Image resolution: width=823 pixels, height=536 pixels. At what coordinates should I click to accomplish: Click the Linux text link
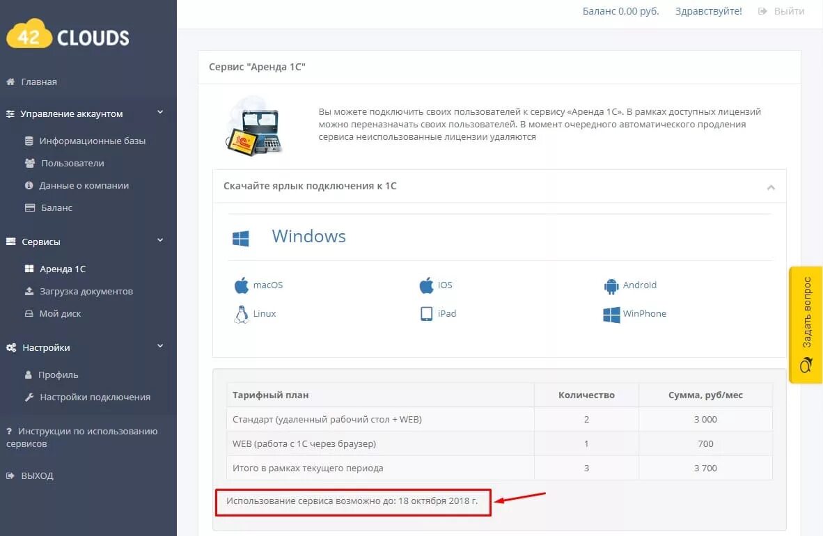point(264,313)
